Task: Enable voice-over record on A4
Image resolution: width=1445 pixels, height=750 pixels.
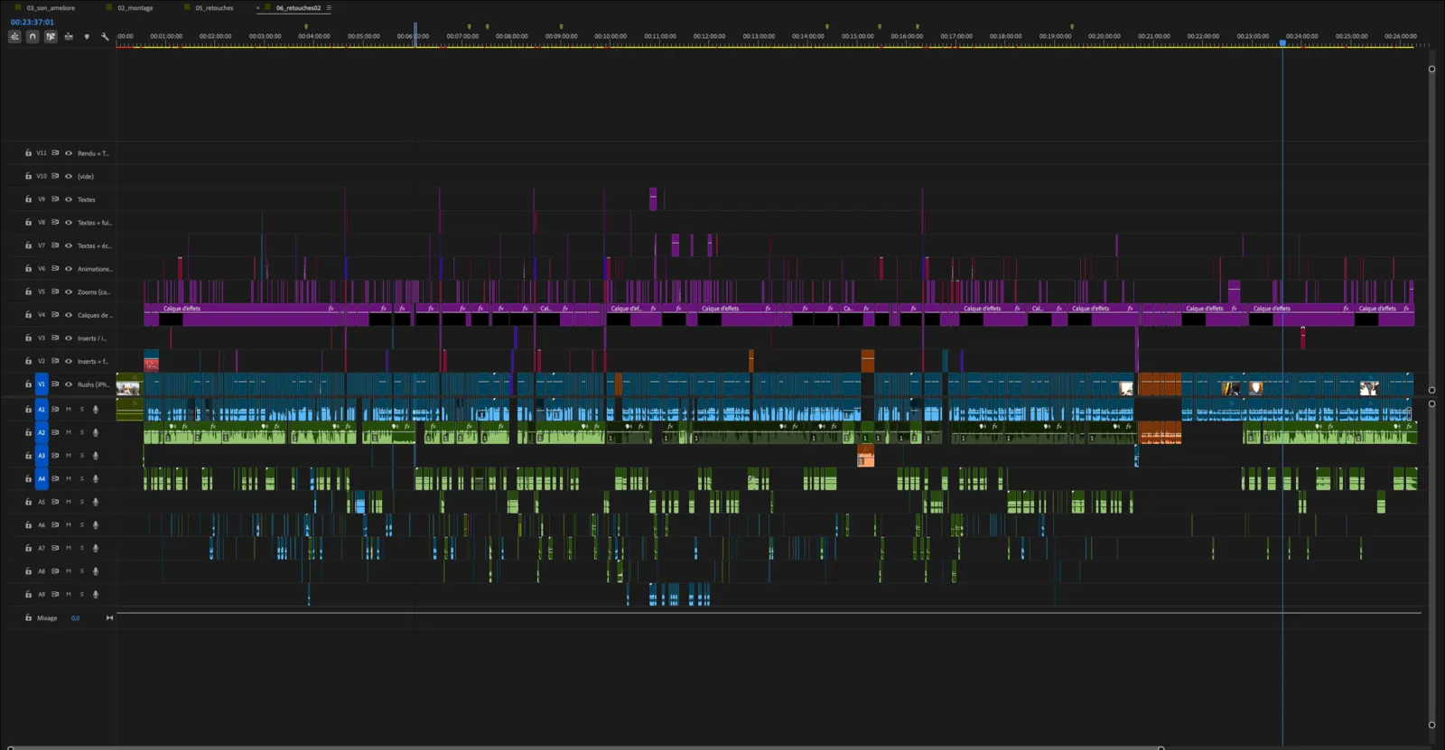Action: tap(95, 479)
